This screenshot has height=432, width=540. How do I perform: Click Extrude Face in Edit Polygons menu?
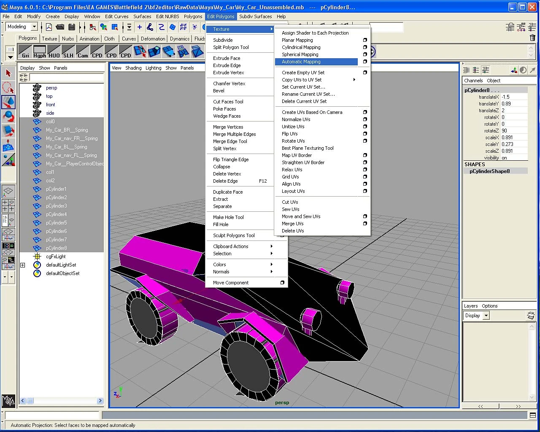coord(227,58)
